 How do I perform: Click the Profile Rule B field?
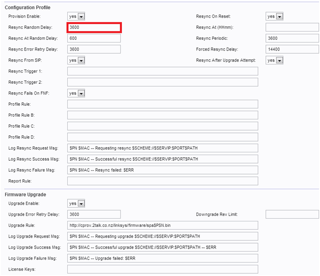[x=162, y=115]
